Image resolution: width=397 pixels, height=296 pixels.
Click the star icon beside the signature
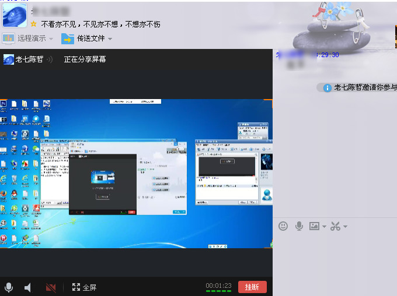click(x=34, y=24)
